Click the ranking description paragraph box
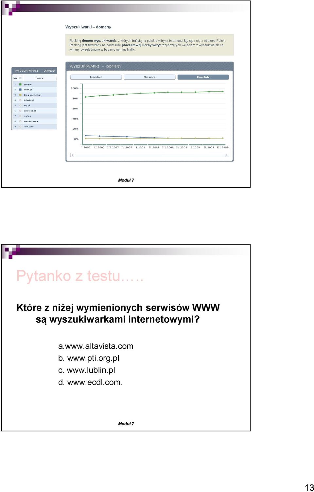314x492 pixels. pyautogui.click(x=149, y=45)
